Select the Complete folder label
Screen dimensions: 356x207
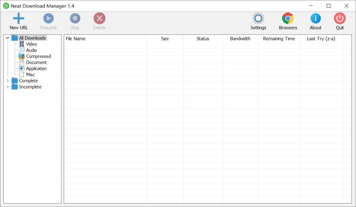pos(28,81)
